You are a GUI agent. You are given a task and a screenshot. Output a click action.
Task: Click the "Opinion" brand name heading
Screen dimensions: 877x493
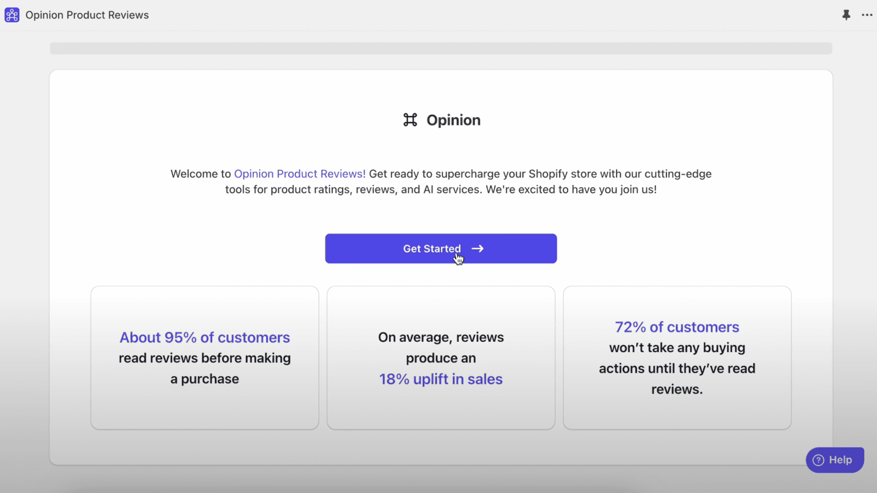pos(453,120)
